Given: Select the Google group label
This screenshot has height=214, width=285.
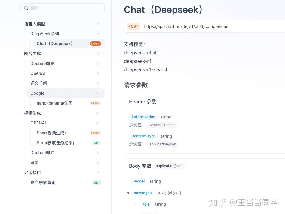Looking at the screenshot, I should (x=38, y=93).
